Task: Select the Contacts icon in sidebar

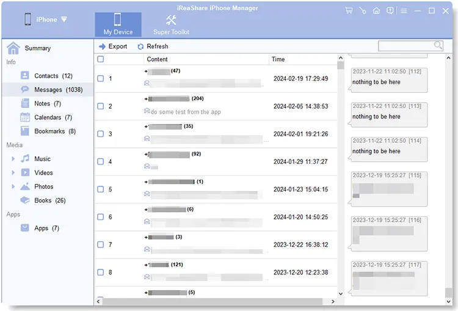Action: pos(25,75)
